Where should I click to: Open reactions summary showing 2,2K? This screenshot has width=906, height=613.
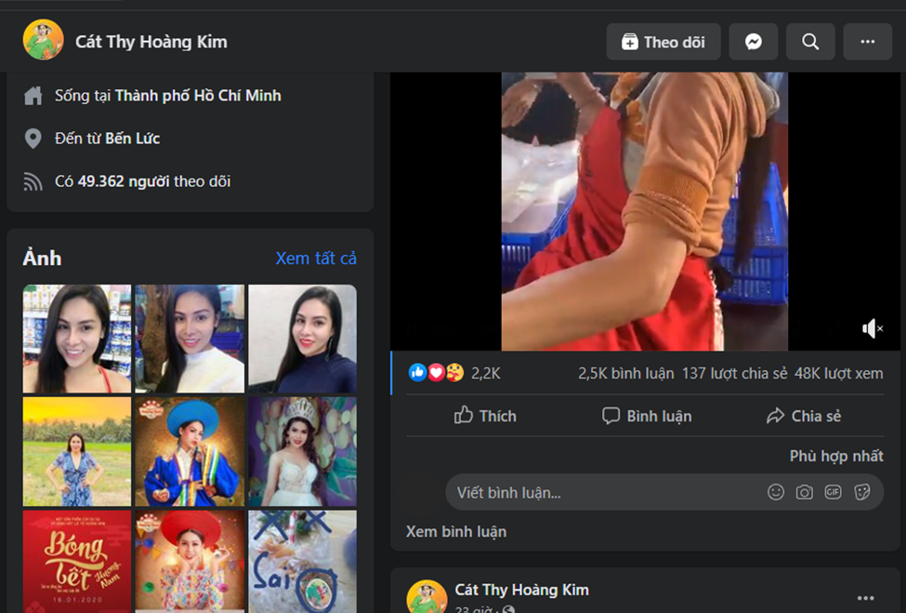pos(454,373)
